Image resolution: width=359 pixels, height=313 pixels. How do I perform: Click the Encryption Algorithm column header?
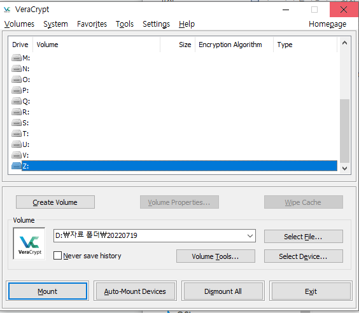click(x=234, y=45)
